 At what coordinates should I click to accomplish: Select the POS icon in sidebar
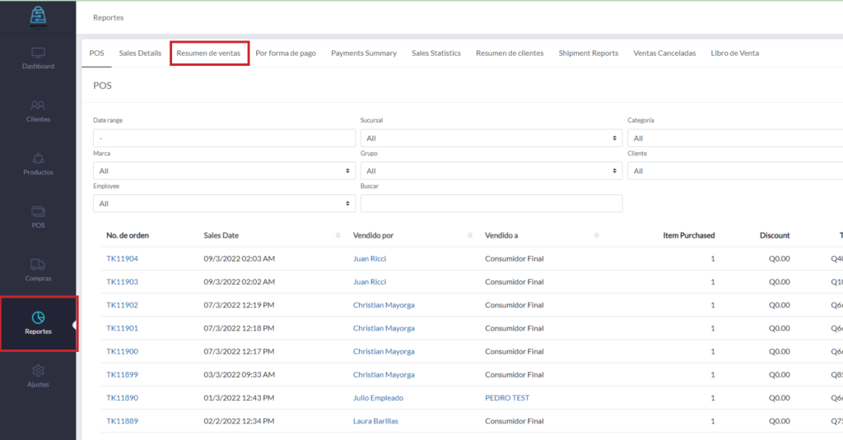coord(38,211)
